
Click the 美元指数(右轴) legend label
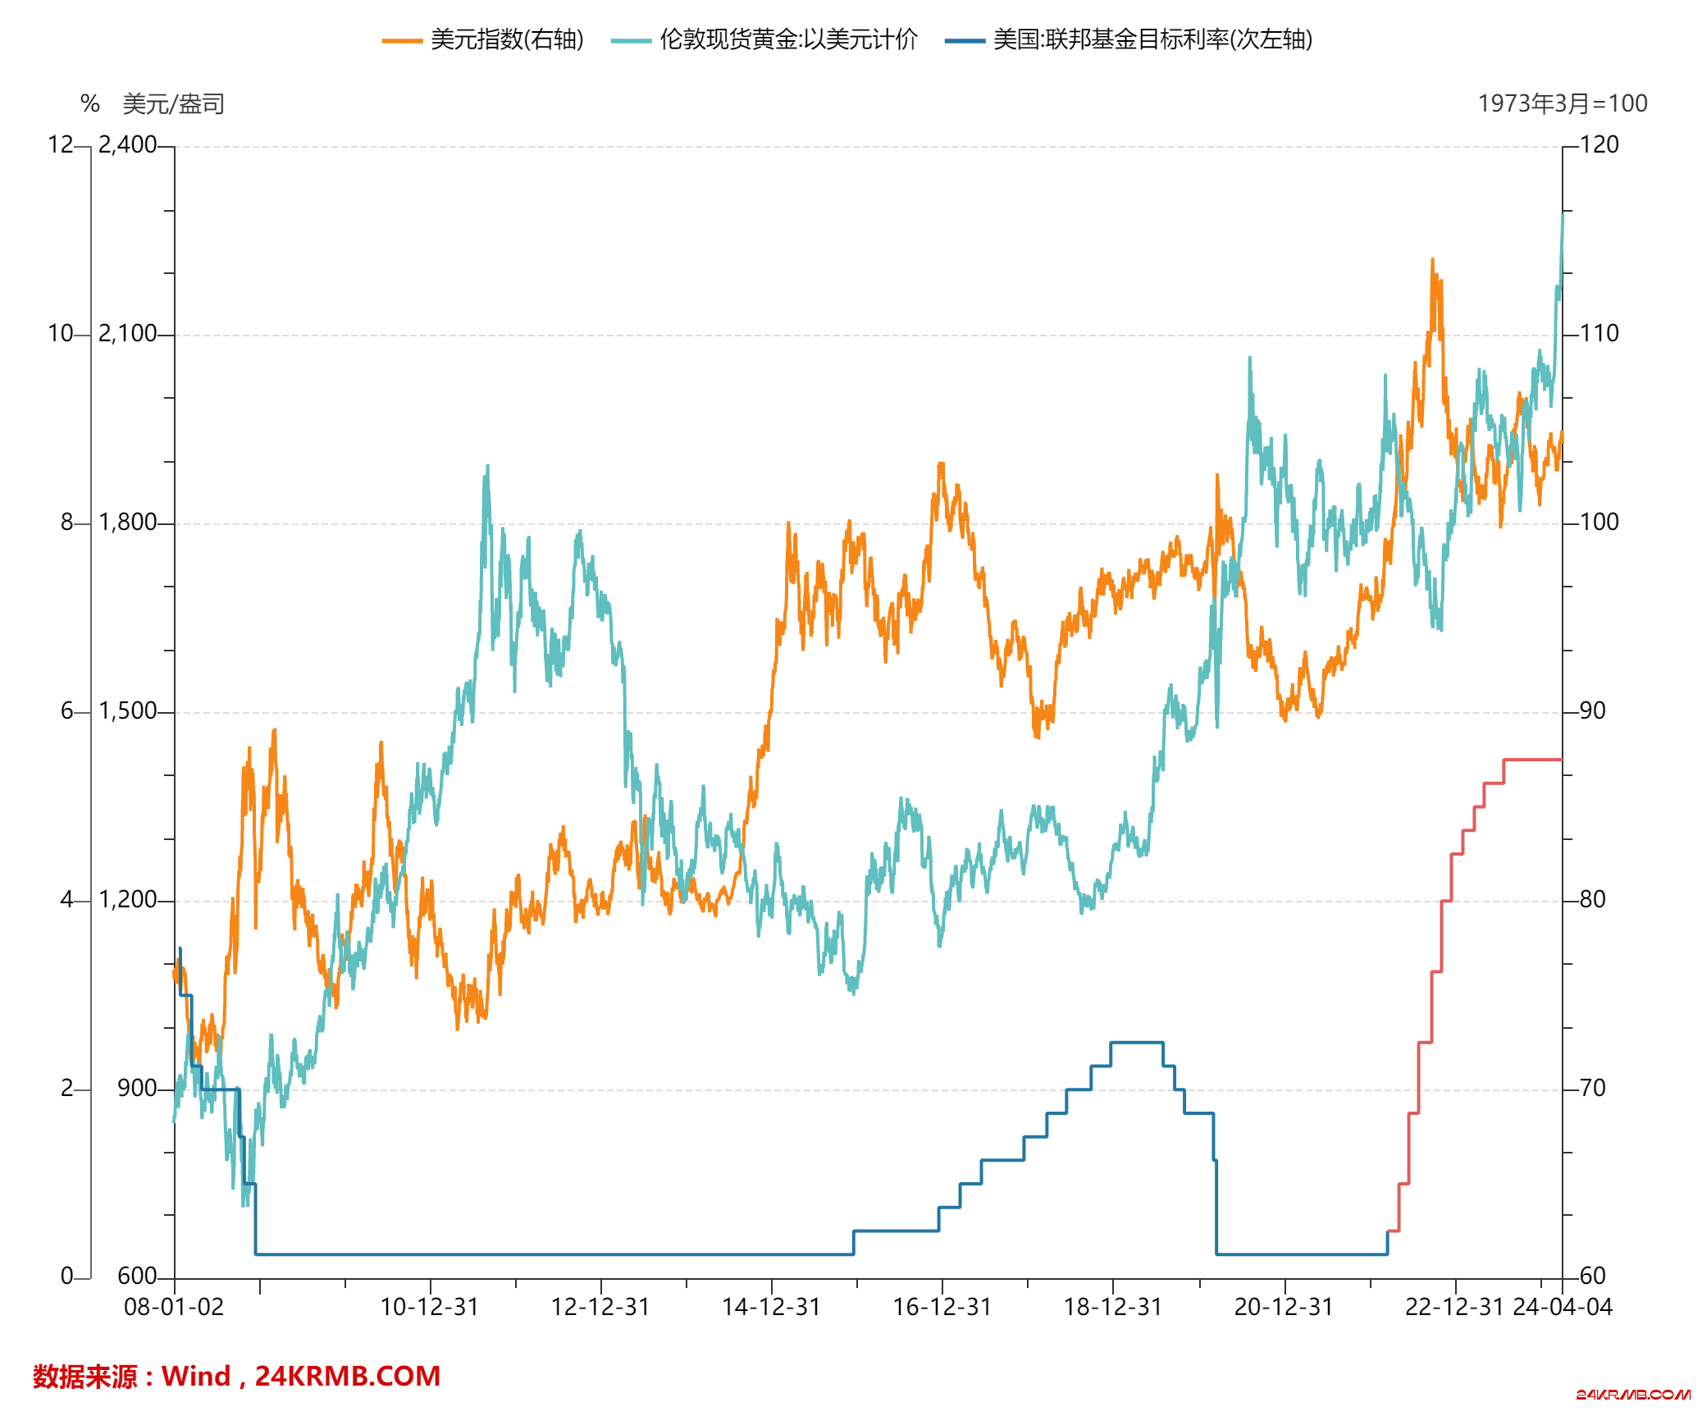click(507, 39)
